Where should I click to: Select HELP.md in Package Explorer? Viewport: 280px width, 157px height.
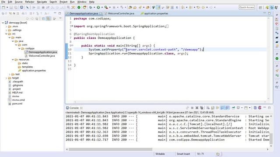[17, 92]
